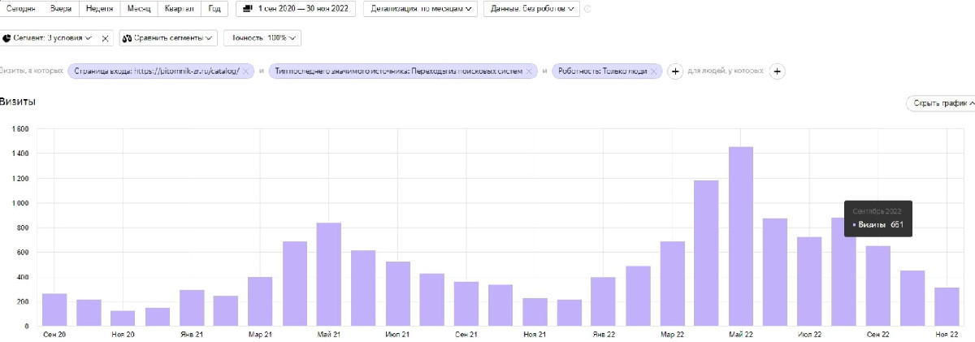The height and width of the screenshot is (342, 975).
Task: Click the help icon next to Данные
Action: point(587,9)
